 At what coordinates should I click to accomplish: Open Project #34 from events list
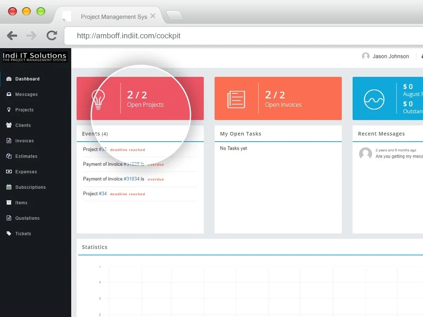tap(103, 194)
